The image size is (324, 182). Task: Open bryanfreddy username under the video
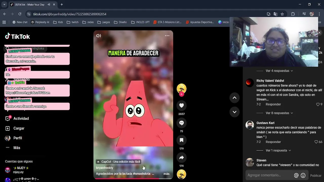point(105,168)
